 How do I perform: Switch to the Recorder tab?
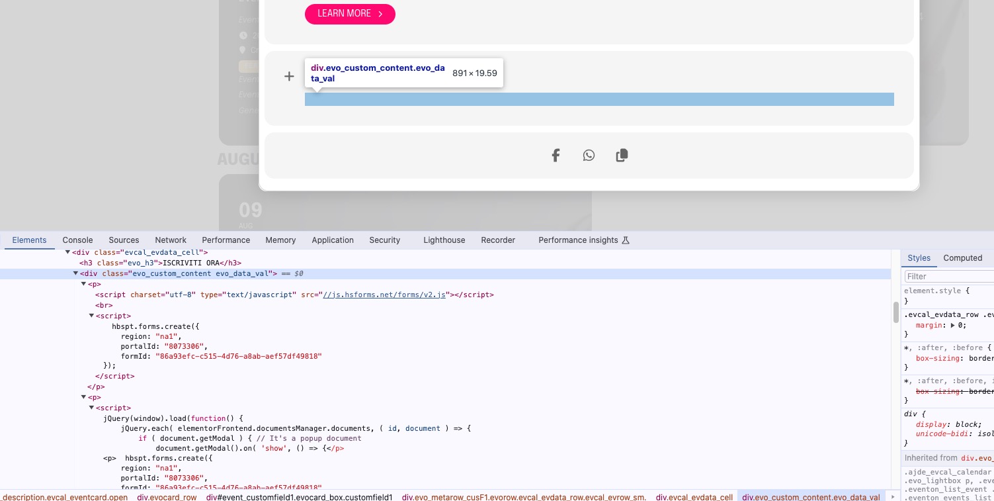(498, 240)
